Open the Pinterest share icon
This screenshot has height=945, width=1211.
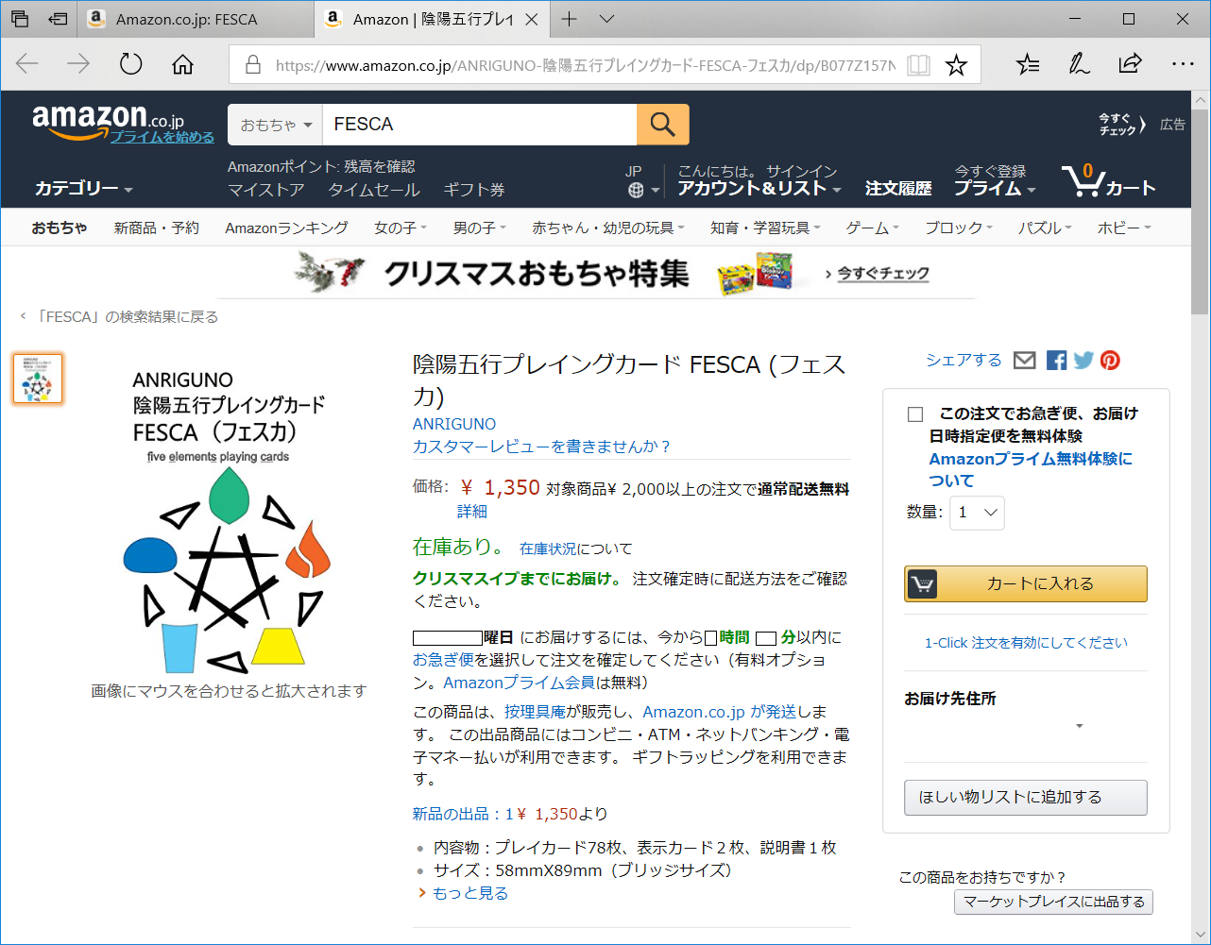1110,360
